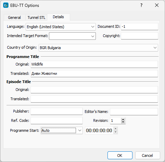Viewport: 165px width, 162px height.
Task: Switch to the Tunnel STL tab
Action: coord(36,18)
